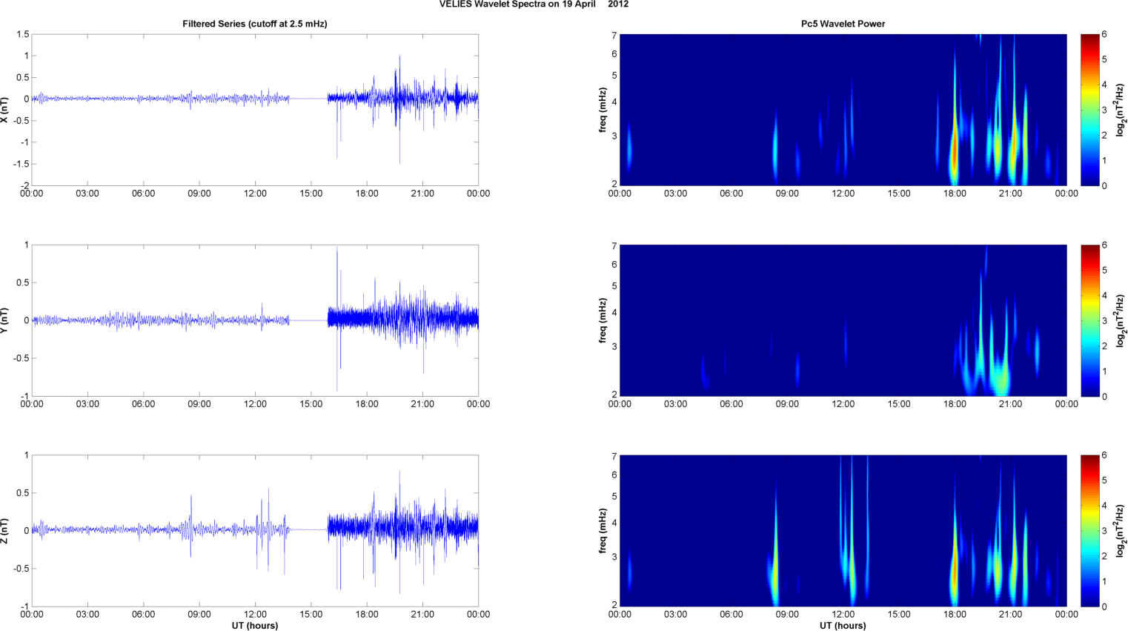Viewport: 1128px width, 631px height.
Task: Click '18:00' tick under the top wavelet spectrum
Action: pos(955,194)
